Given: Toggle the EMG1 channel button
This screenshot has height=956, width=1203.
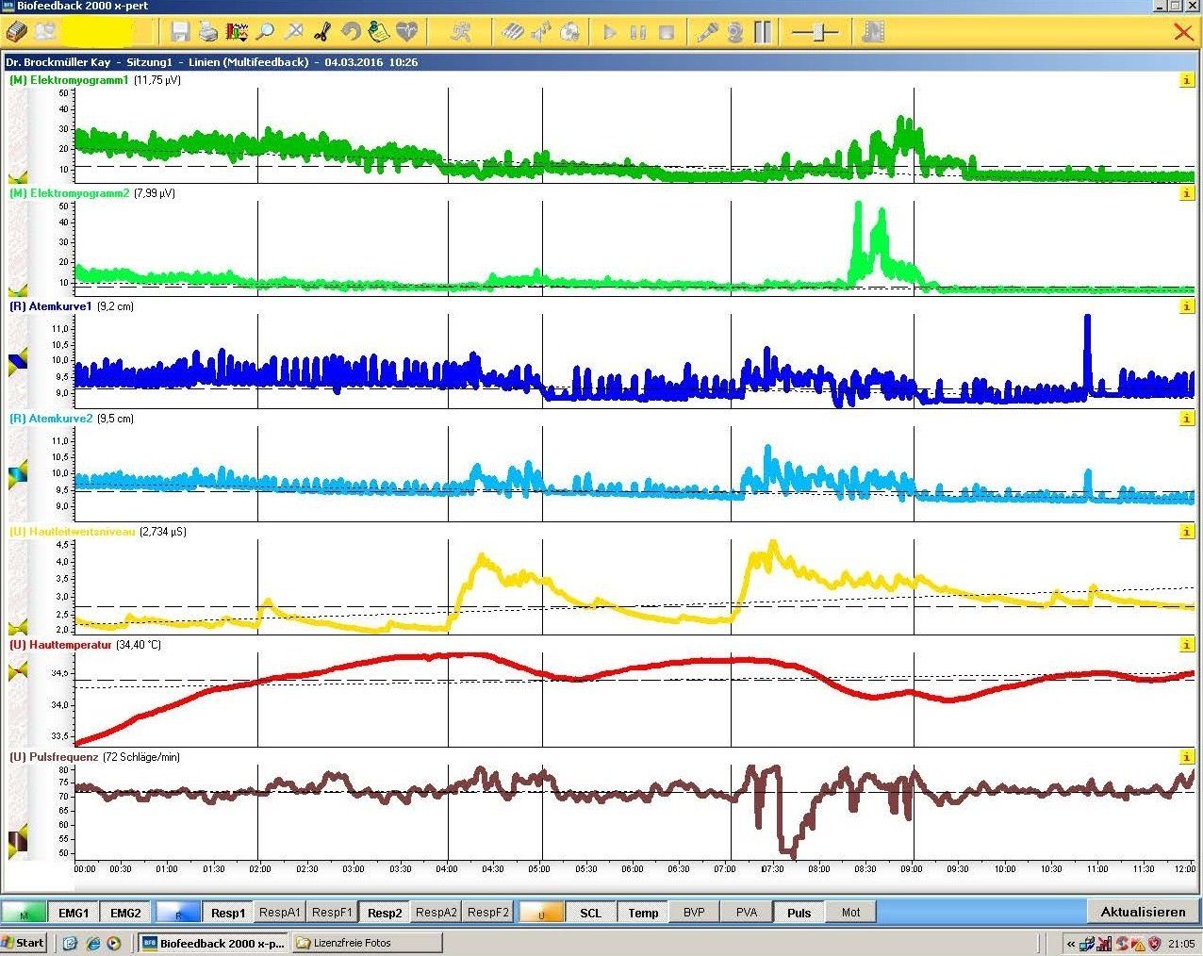Looking at the screenshot, I should 74,913.
